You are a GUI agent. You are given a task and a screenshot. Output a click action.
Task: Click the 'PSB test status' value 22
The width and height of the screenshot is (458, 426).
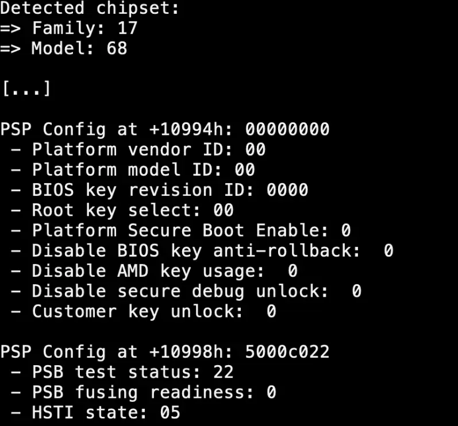224,372
